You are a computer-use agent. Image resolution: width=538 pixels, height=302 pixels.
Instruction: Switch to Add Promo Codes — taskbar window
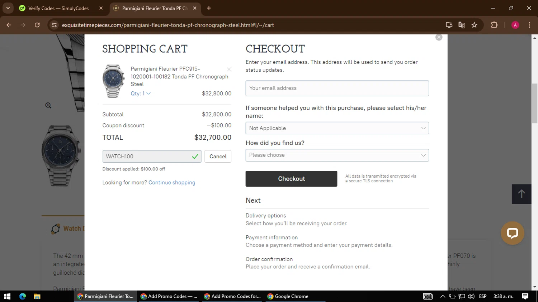(x=169, y=296)
